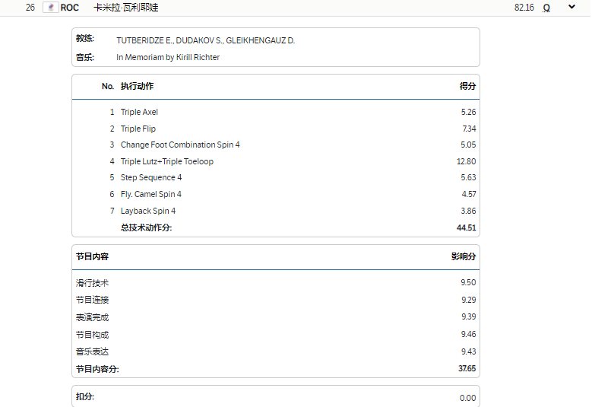Screen dimensions: 592x407
Task: Click the total score 82.16
Action: coord(524,8)
